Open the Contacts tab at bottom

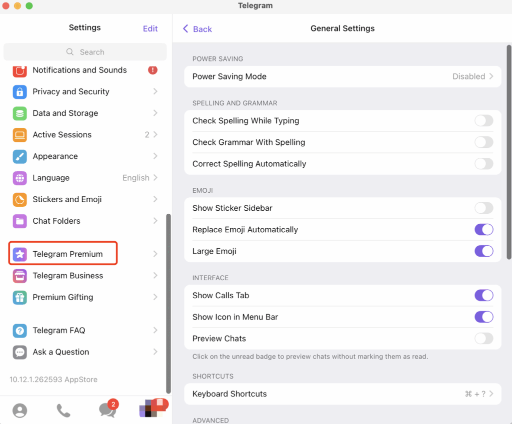tap(20, 411)
